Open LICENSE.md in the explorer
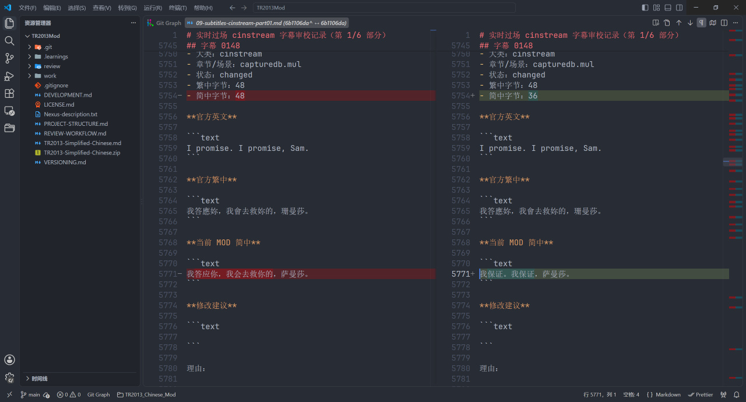 pos(59,104)
